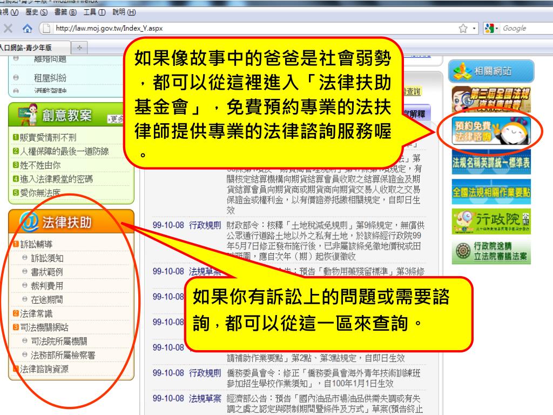The height and width of the screenshot is (415, 553).
Task: Open a new tab with plus button
Action: (x=79, y=48)
